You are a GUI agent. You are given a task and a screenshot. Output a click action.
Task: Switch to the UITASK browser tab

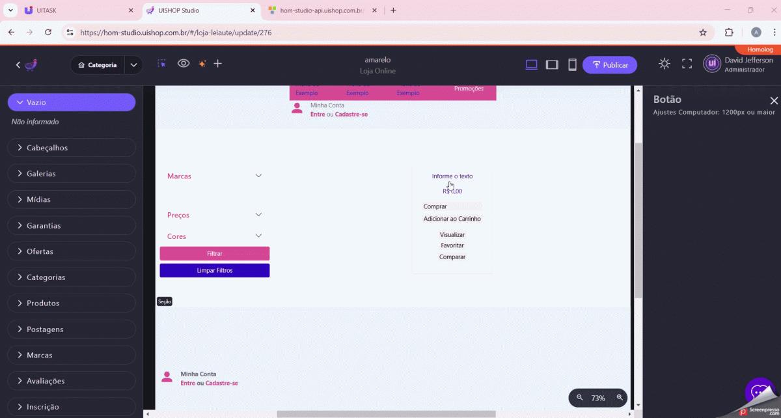pyautogui.click(x=78, y=10)
